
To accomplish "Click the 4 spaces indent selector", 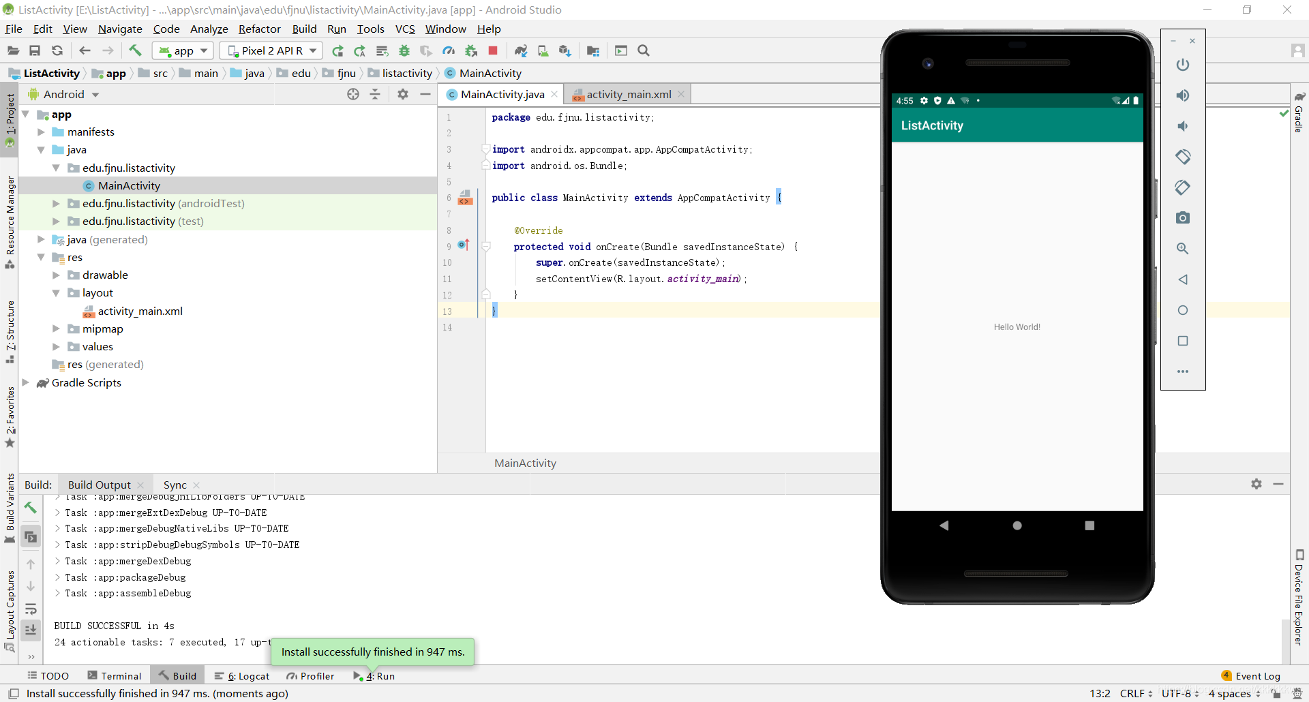I will point(1235,693).
